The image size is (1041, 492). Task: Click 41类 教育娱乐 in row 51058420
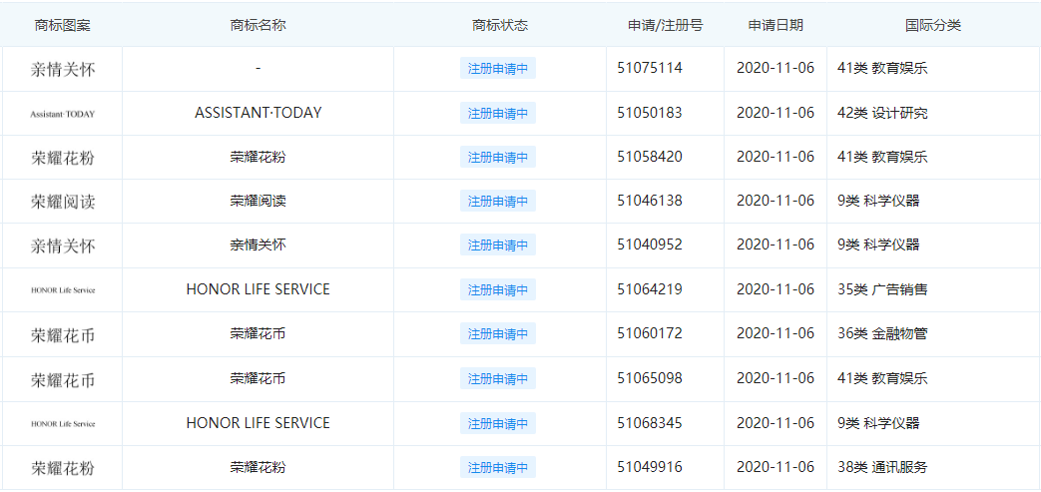point(882,158)
